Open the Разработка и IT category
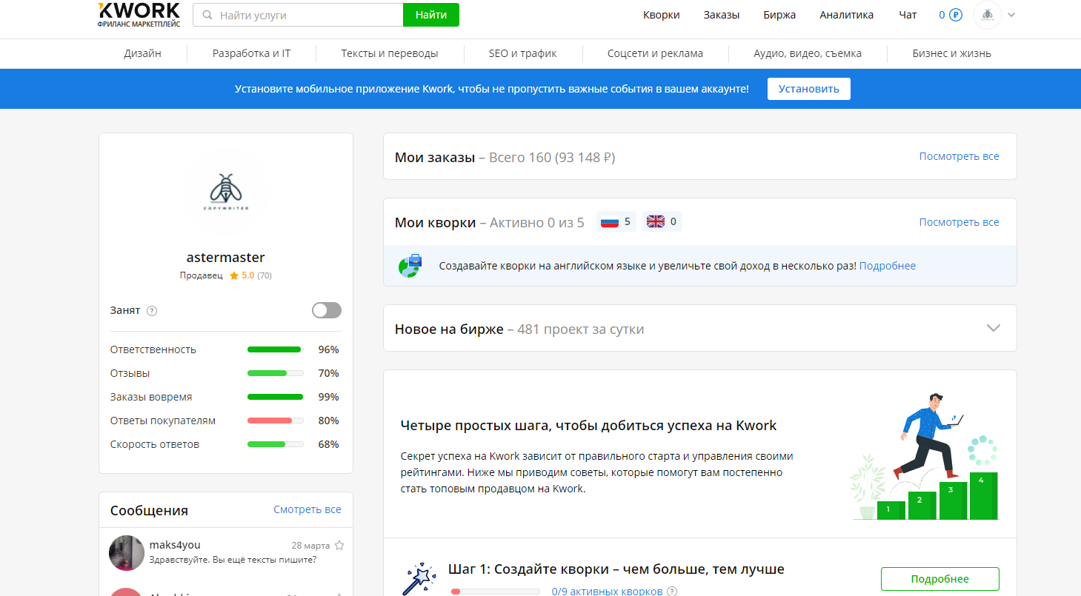The width and height of the screenshot is (1081, 596). click(251, 53)
